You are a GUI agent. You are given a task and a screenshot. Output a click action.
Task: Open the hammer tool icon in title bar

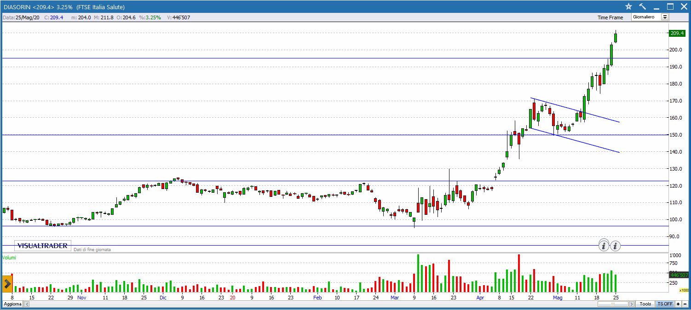click(642, 6)
